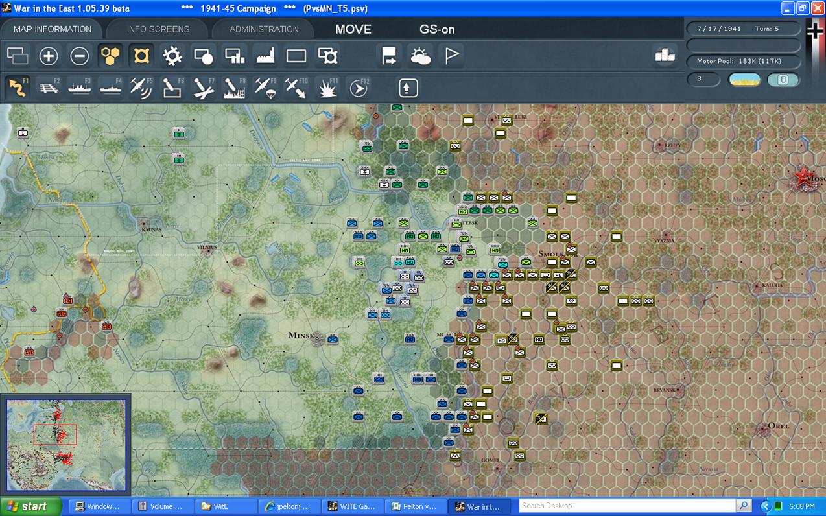Click the rectangle-with-bars toolbar icon

[x=235, y=56]
